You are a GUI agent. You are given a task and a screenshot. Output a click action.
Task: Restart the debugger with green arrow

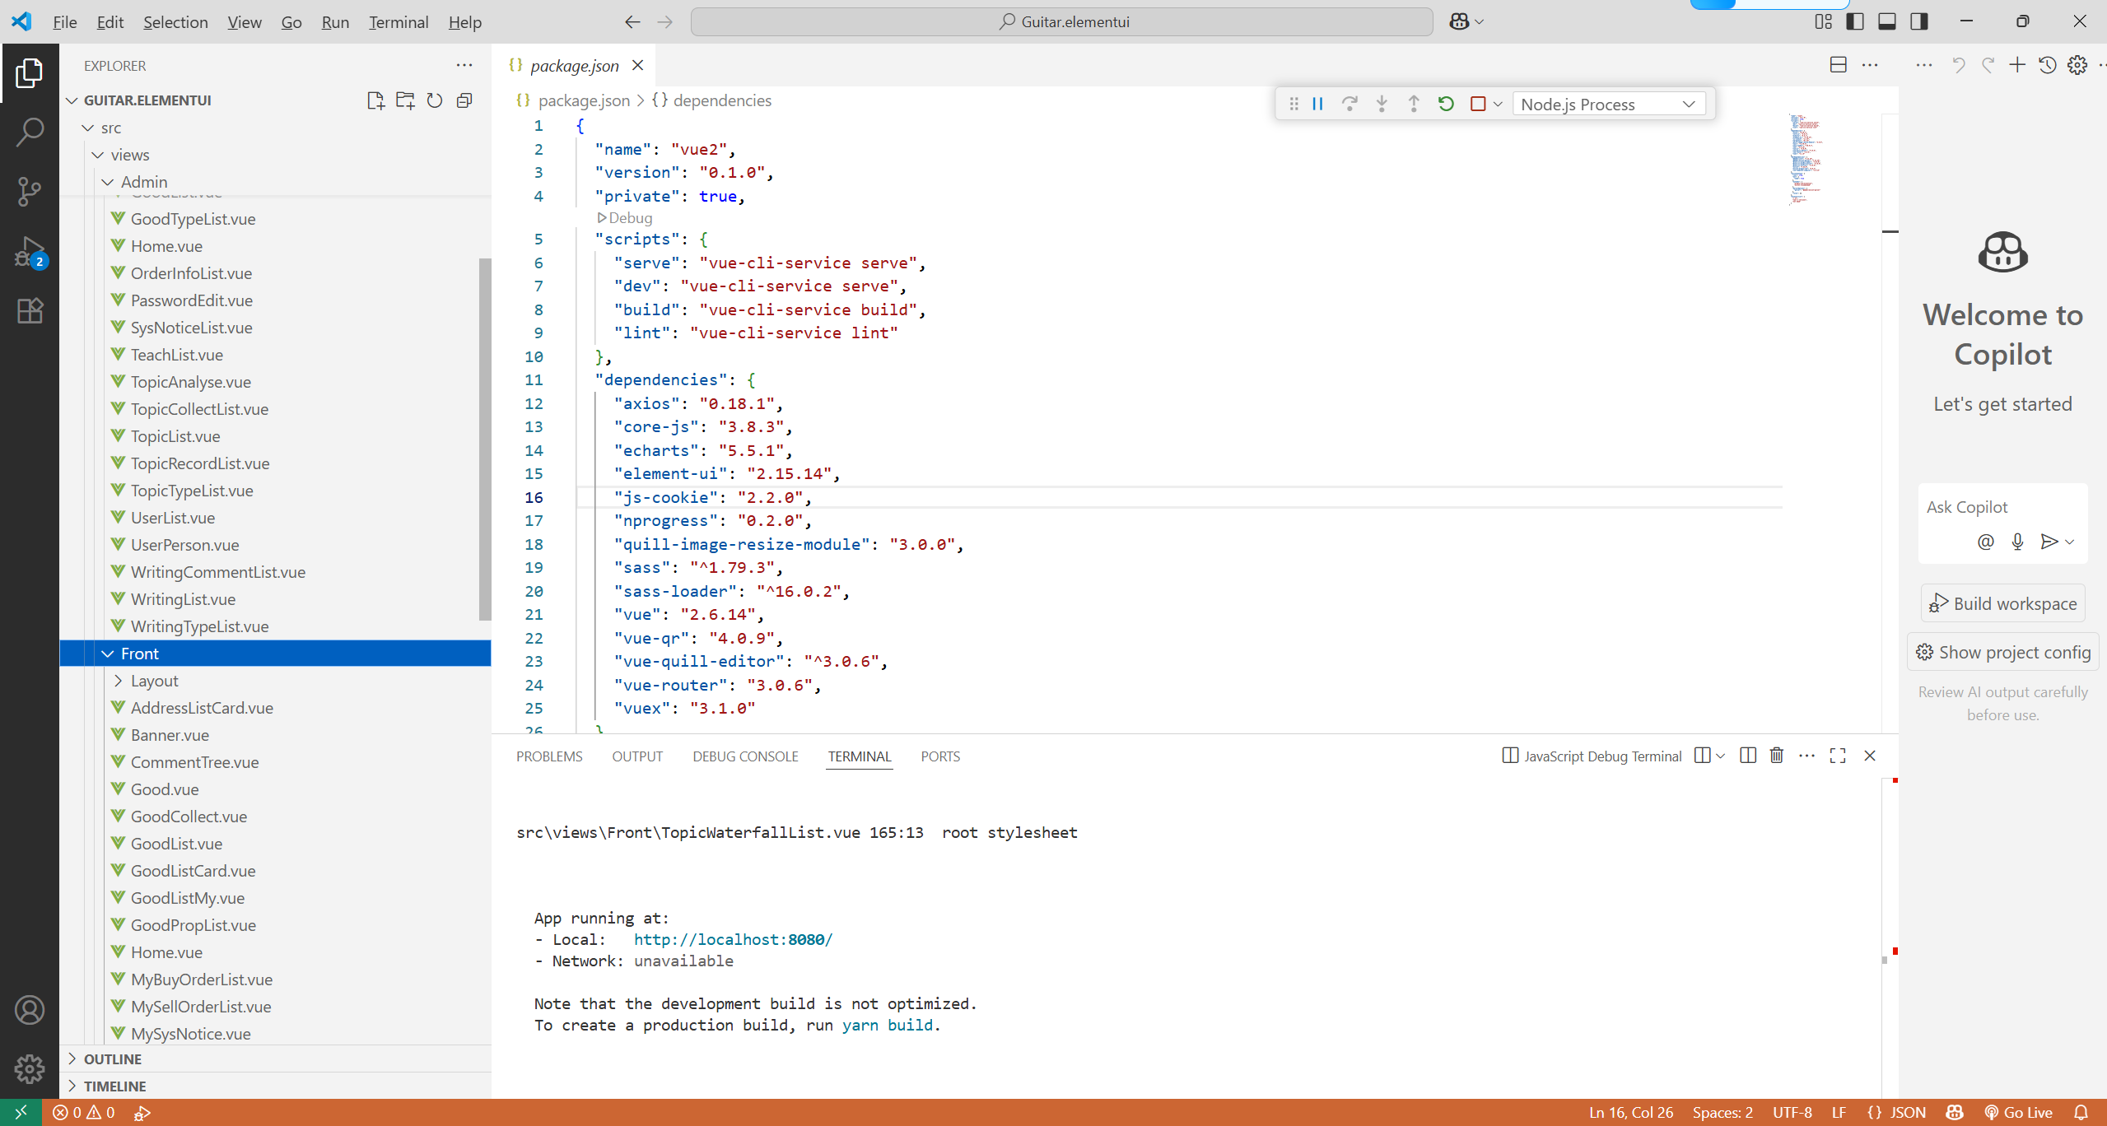click(x=1446, y=104)
